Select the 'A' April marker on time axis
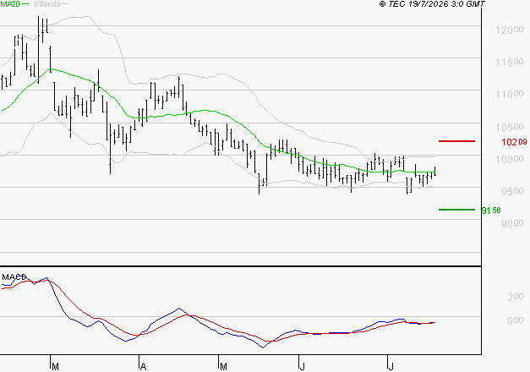 click(x=144, y=367)
